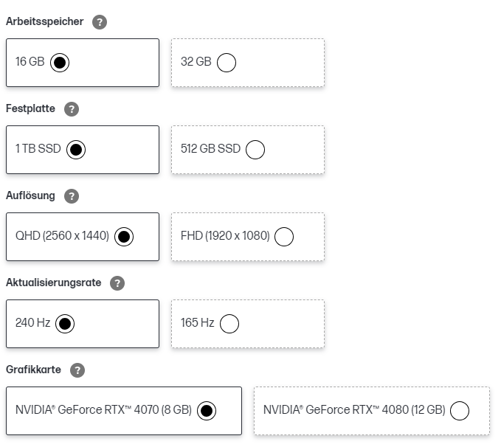The width and height of the screenshot is (501, 447).
Task: Click the RTX 4070 (8 GB) radio button
Action: coord(206,411)
